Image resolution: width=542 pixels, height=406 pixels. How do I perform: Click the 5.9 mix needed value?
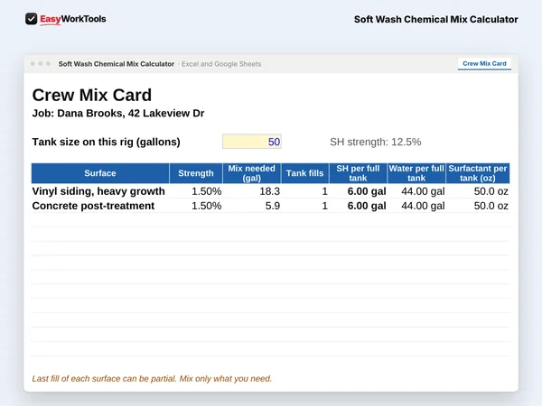click(x=273, y=206)
